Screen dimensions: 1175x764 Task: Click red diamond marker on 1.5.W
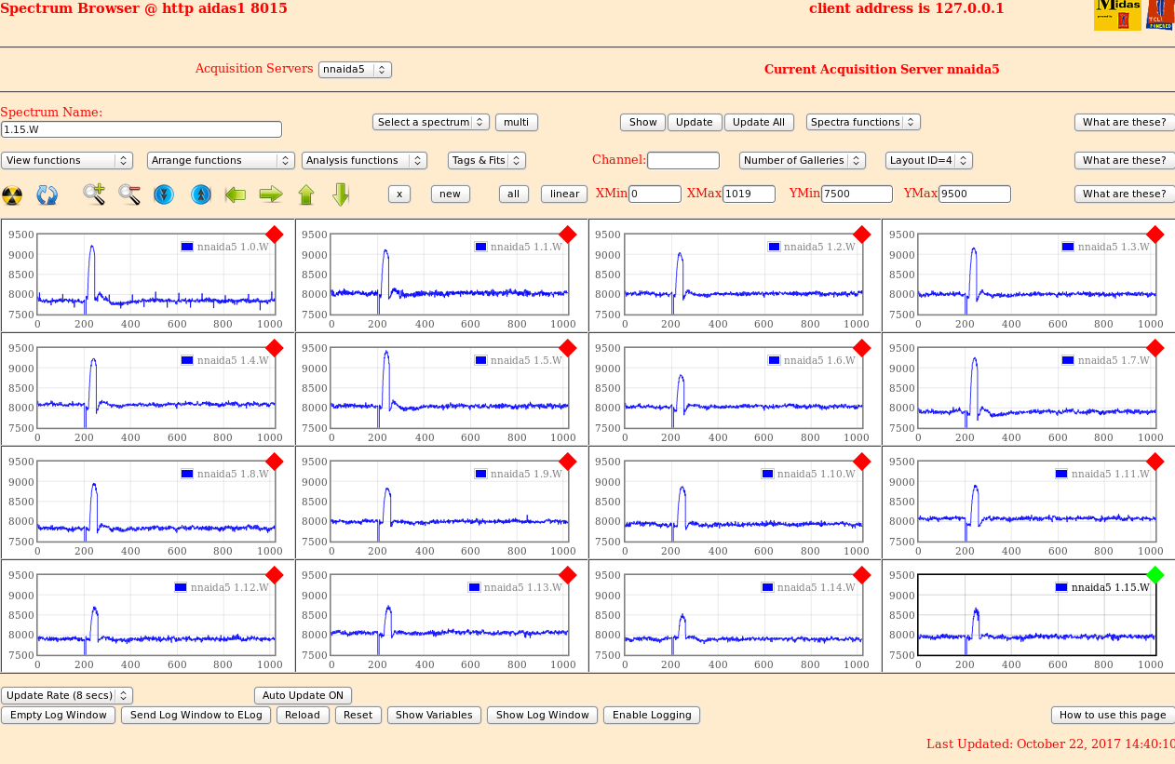(568, 348)
